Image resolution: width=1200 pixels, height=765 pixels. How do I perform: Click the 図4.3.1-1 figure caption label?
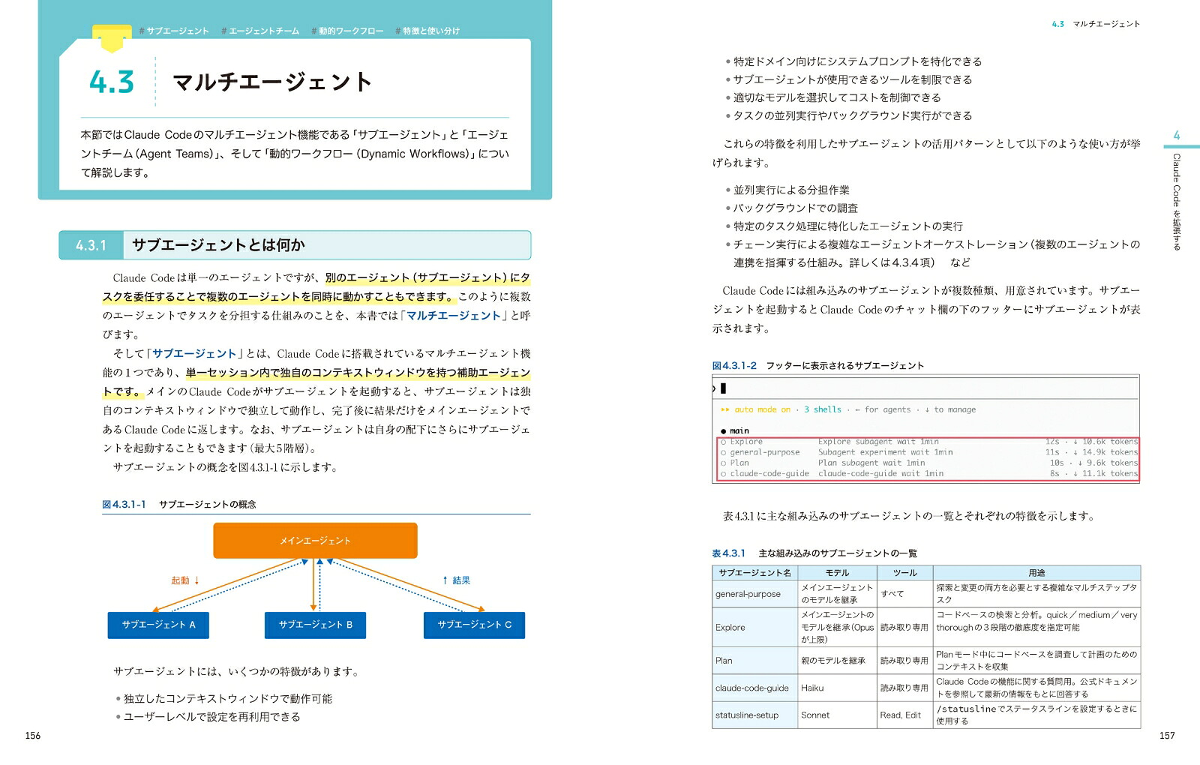click(x=124, y=504)
